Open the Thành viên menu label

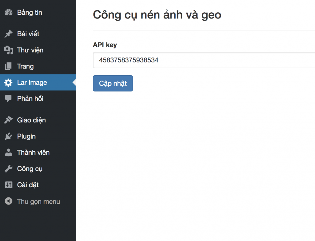pyautogui.click(x=33, y=152)
